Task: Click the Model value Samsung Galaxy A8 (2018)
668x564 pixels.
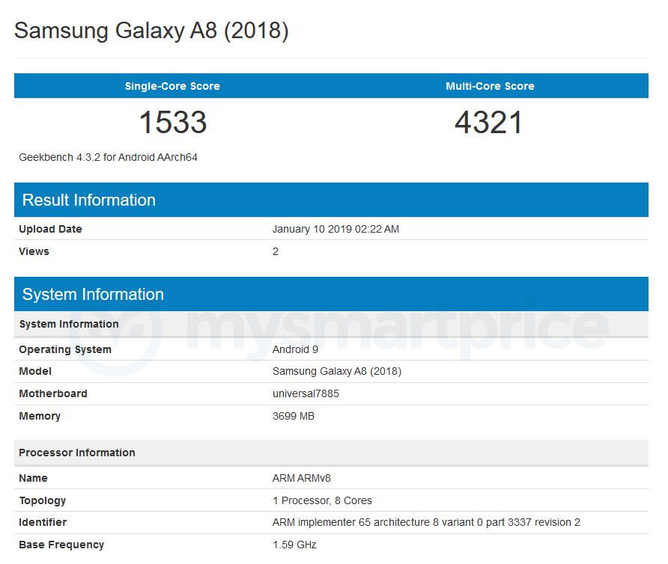Action: point(337,371)
